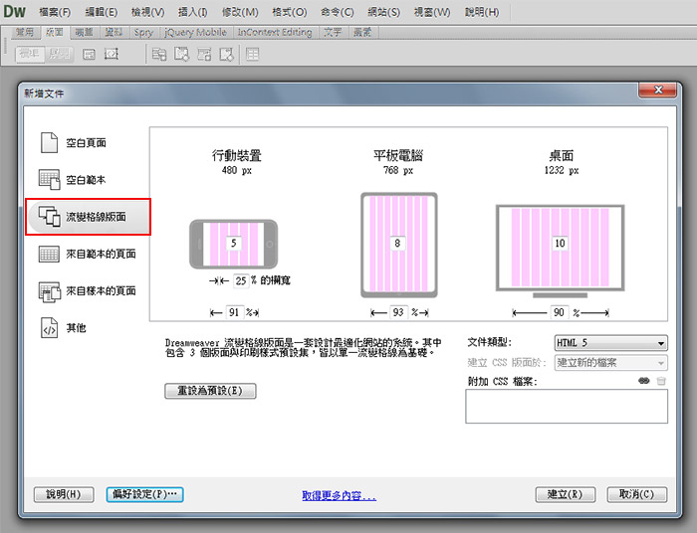Switch to the 常用 insert tab
The height and width of the screenshot is (533, 697).
coord(25,32)
